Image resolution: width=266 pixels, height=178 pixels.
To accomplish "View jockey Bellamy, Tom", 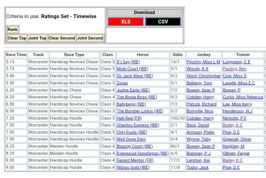I will (x=199, y=83).
